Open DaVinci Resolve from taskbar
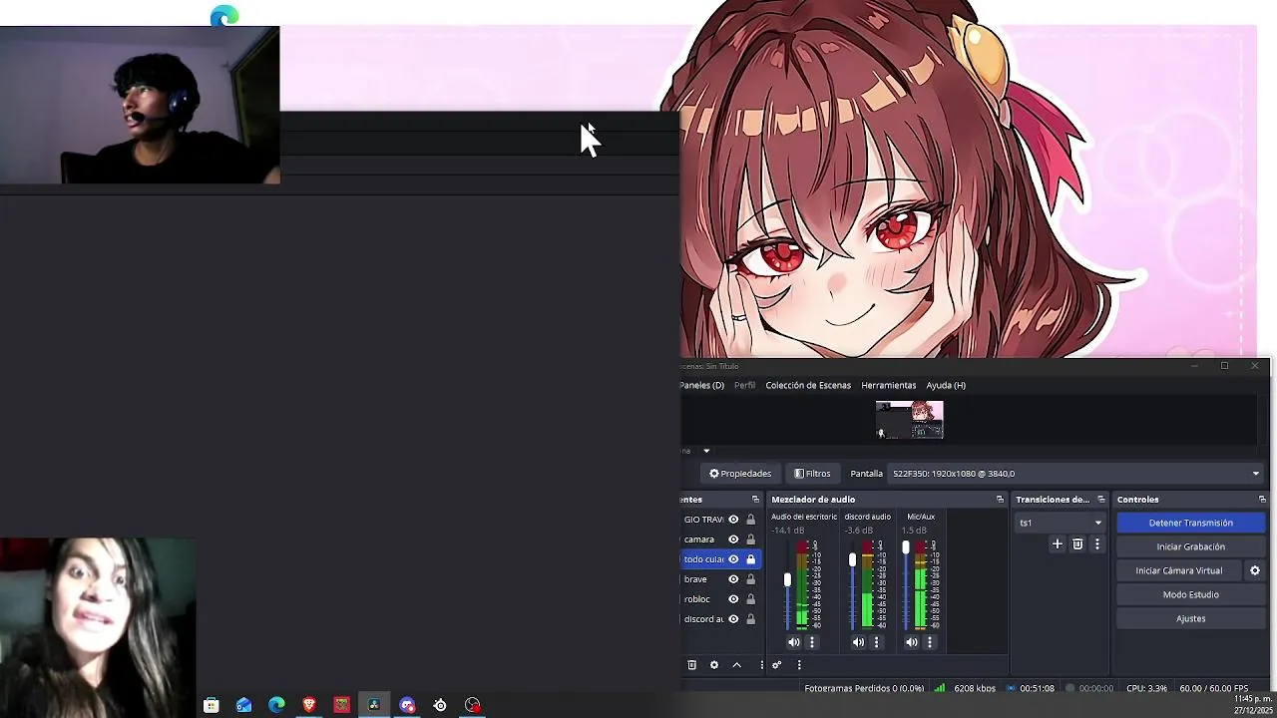This screenshot has height=718, width=1277. pyautogui.click(x=374, y=705)
